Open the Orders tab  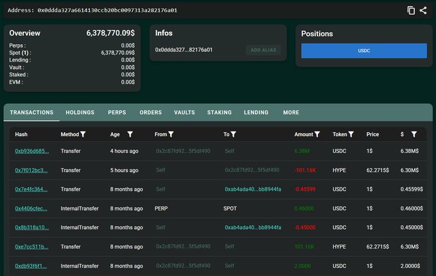click(150, 112)
